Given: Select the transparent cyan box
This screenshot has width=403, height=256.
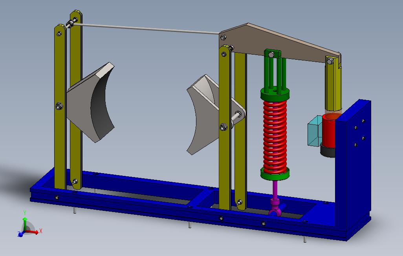Looking at the screenshot, I should click(315, 131).
